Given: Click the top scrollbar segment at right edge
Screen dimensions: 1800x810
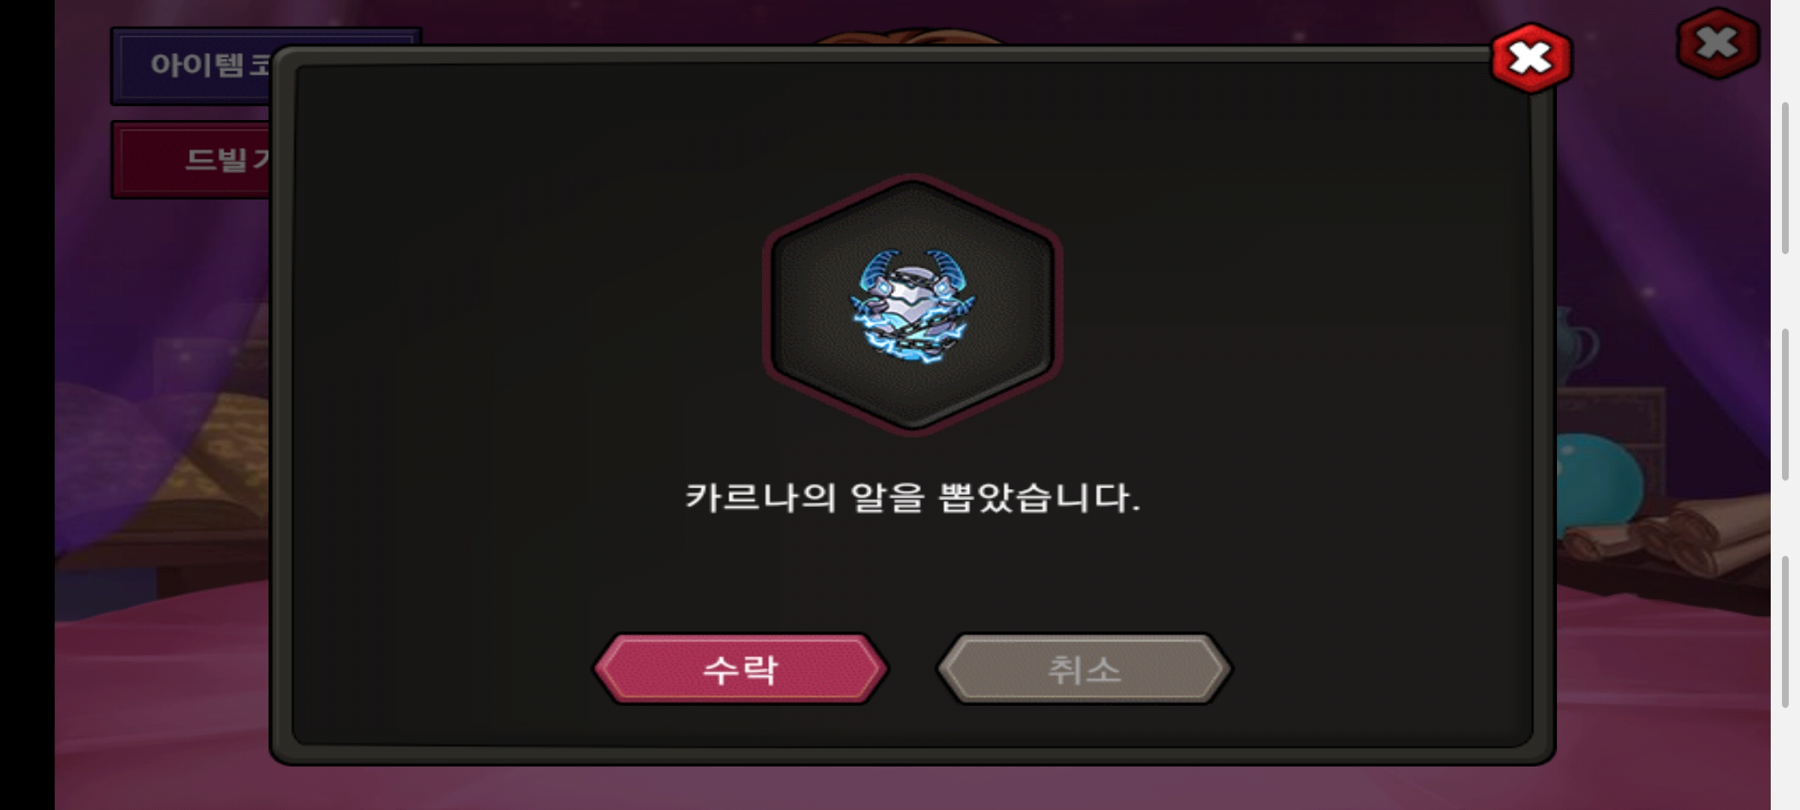Looking at the screenshot, I should coord(1786,178).
